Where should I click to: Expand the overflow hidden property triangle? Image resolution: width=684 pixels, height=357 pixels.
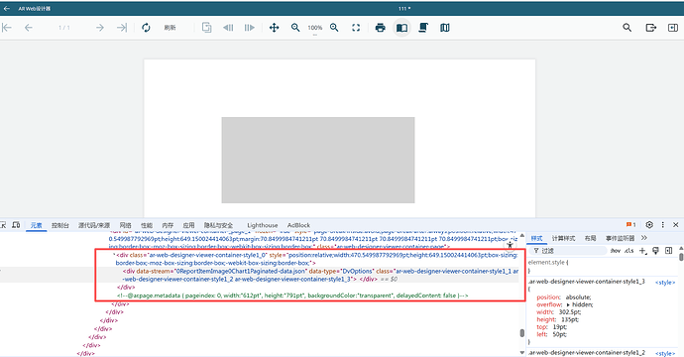click(x=568, y=304)
